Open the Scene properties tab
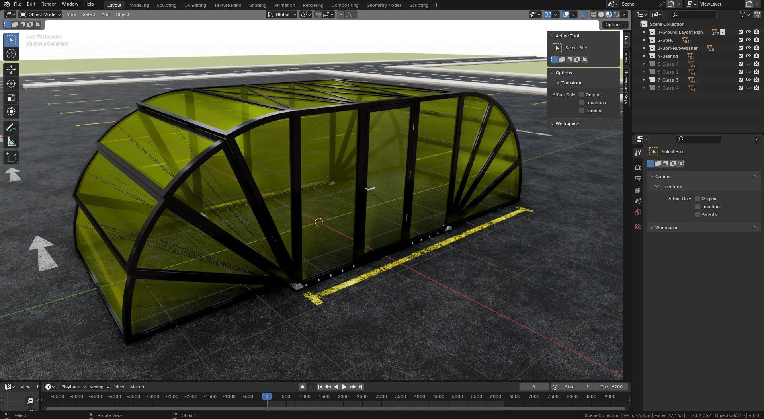The width and height of the screenshot is (764, 419). 638,201
